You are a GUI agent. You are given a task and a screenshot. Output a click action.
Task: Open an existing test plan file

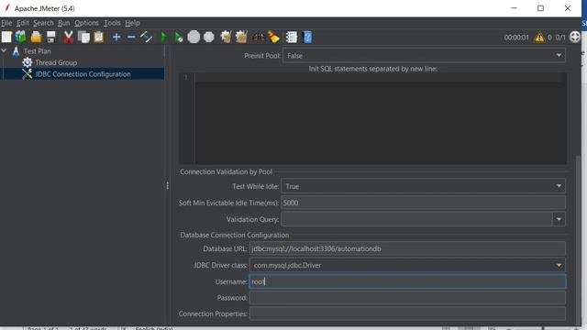pos(37,37)
